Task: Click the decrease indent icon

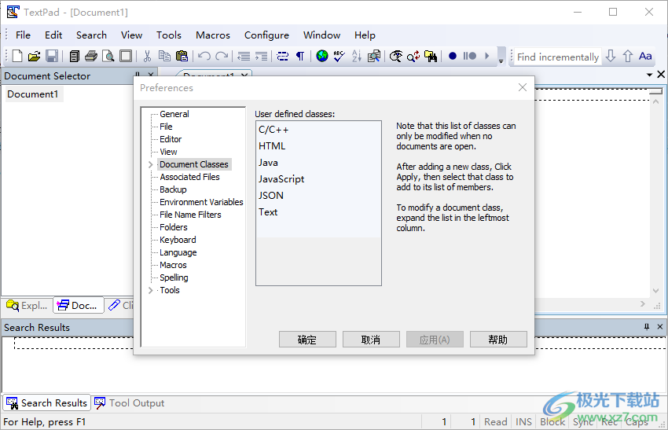Action: [244, 57]
